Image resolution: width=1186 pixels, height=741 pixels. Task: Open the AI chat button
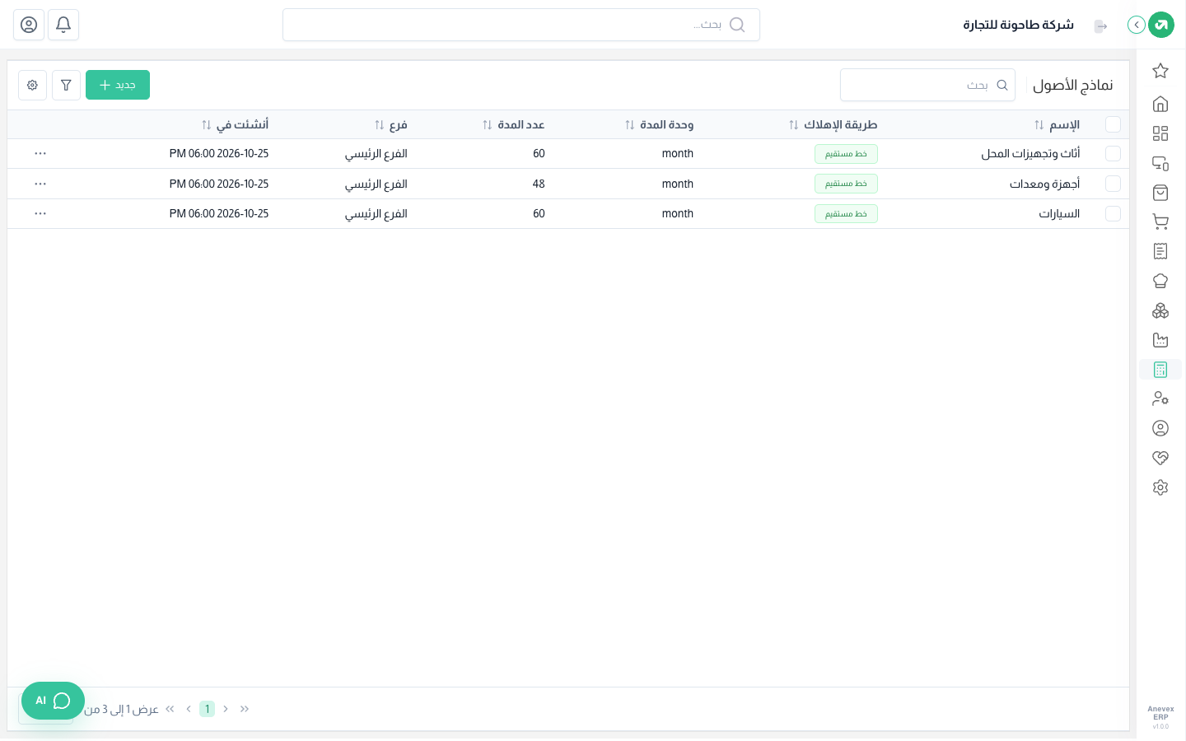53,701
